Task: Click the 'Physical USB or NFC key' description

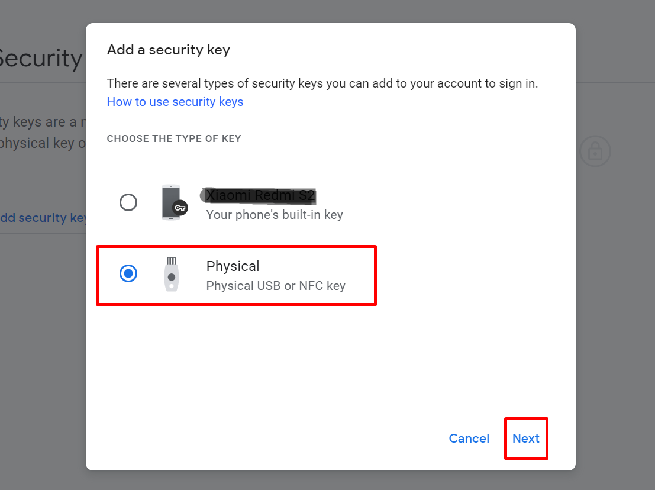Action: coord(276,286)
